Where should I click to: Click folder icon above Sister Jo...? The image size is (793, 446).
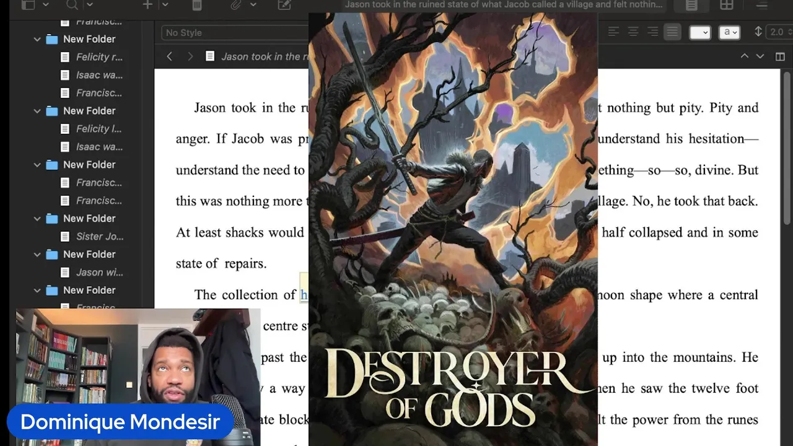[52, 219]
